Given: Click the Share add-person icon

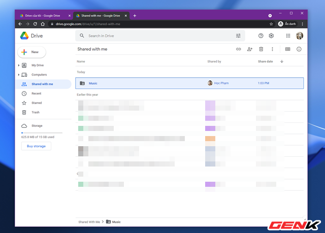Looking at the screenshot, I should tap(250, 49).
